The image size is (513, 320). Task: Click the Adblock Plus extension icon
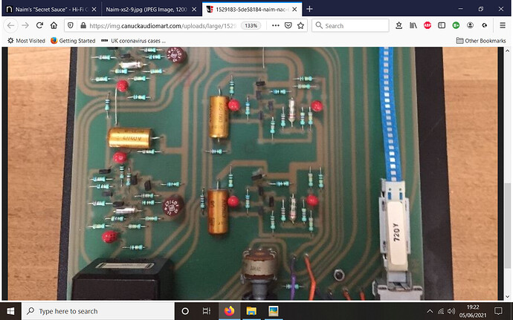point(427,25)
